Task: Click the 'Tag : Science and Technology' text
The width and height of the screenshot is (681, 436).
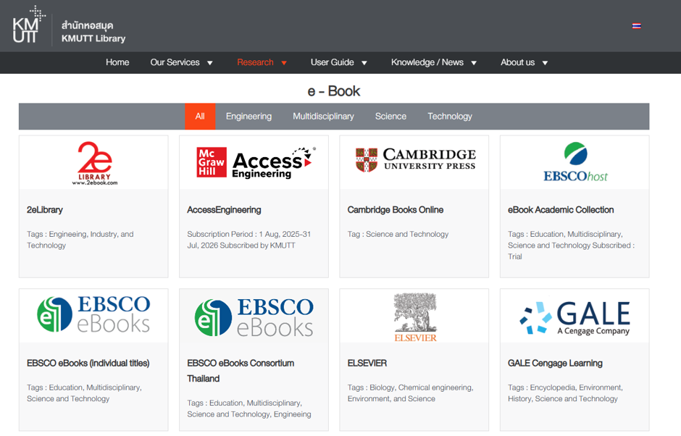Action: pyautogui.click(x=398, y=234)
